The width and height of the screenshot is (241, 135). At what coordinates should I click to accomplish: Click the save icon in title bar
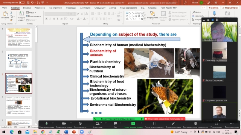28,3
